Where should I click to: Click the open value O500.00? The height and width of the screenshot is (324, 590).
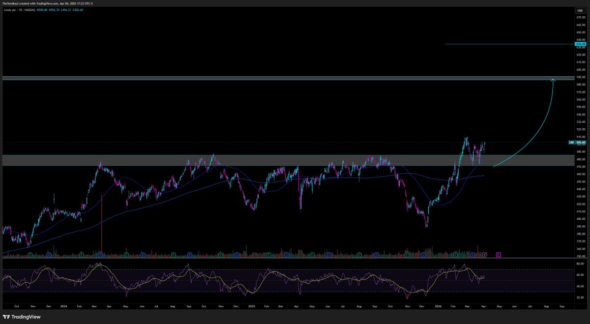coord(42,10)
